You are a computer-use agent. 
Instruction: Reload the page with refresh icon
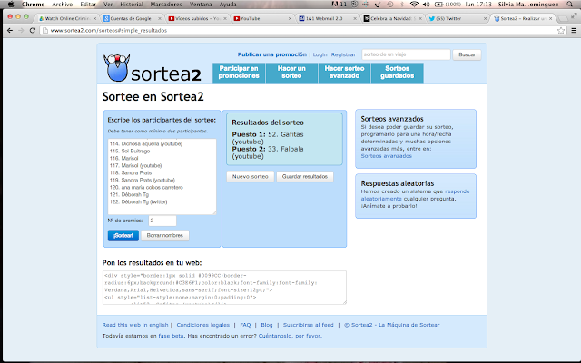(x=33, y=30)
